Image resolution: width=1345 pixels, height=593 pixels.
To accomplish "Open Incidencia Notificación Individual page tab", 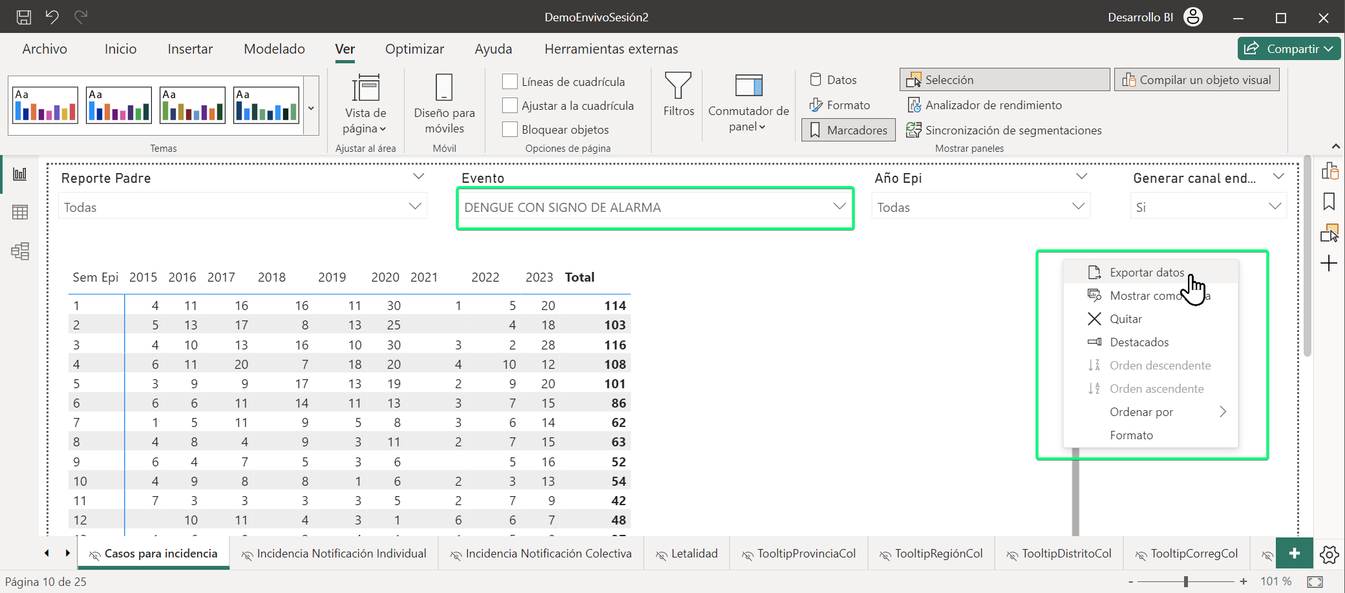I will tap(334, 554).
